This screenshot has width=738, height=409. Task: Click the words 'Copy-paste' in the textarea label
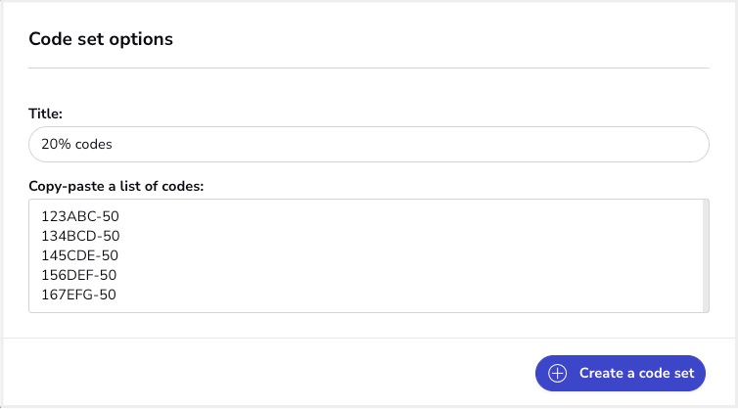pyautogui.click(x=67, y=186)
